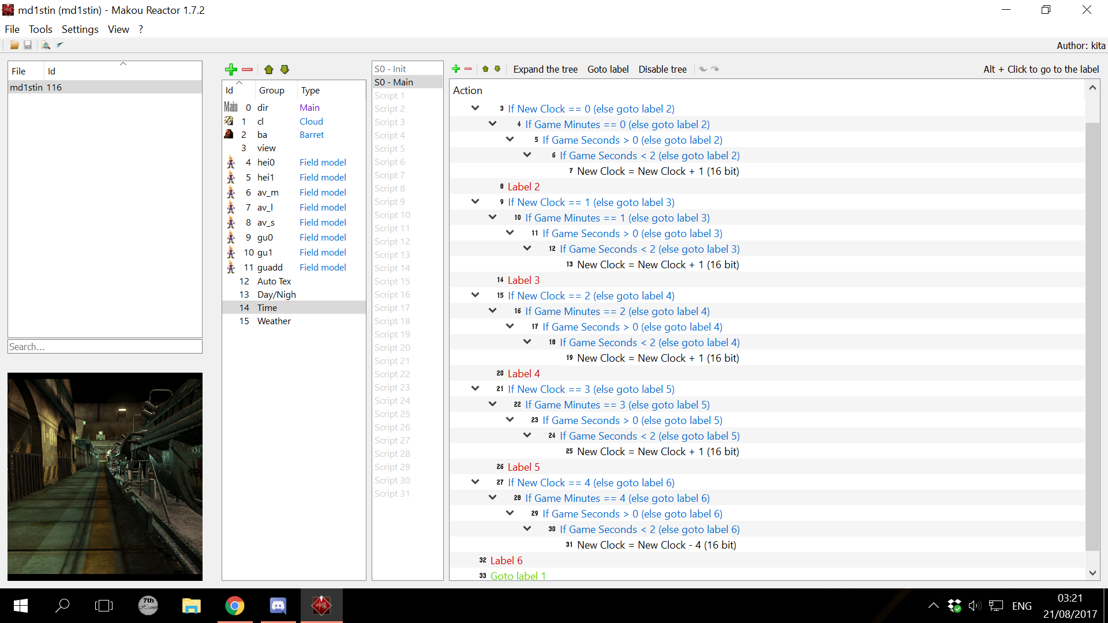Click the md1stin background preview image
Image resolution: width=1108 pixels, height=623 pixels.
coord(105,476)
